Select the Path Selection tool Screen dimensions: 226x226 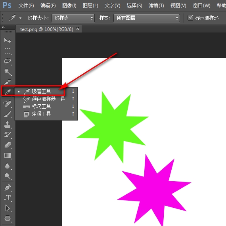8,208
